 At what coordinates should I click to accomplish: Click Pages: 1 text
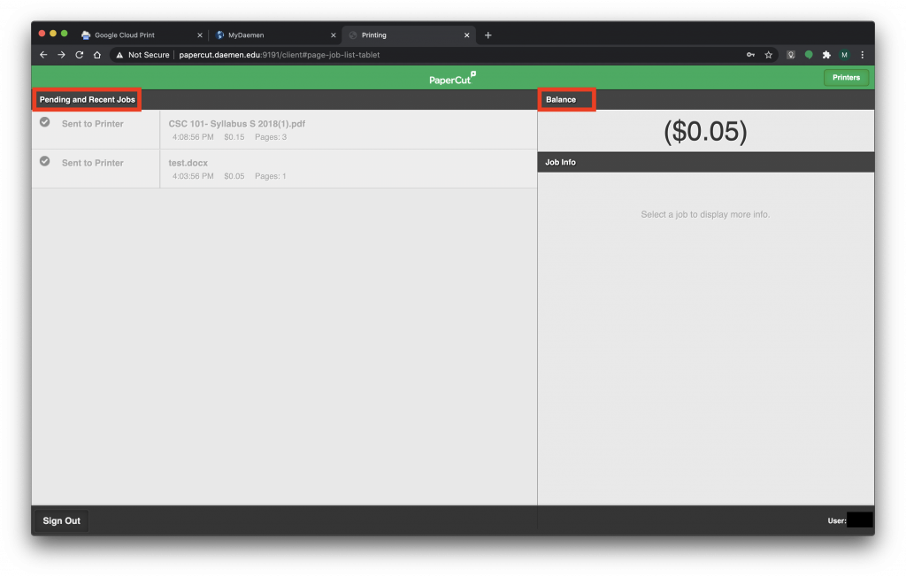point(271,176)
